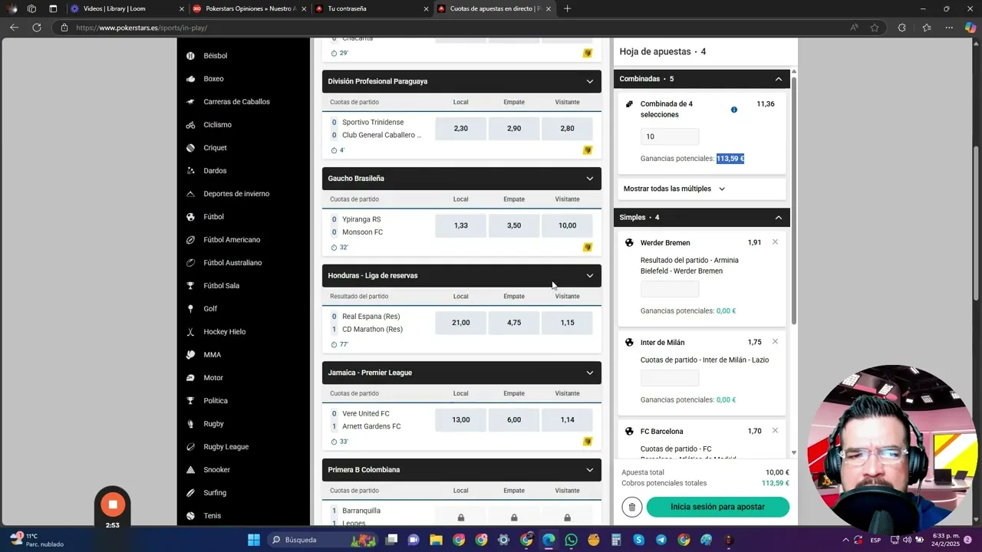Viewport: 982px width, 552px height.
Task: Select draw odds 4,75 for Real Espana match
Action: tap(514, 323)
